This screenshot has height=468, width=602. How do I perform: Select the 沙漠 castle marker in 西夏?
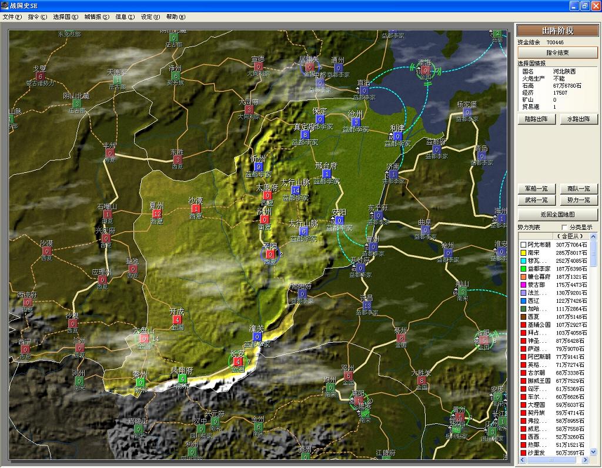tap(196, 208)
